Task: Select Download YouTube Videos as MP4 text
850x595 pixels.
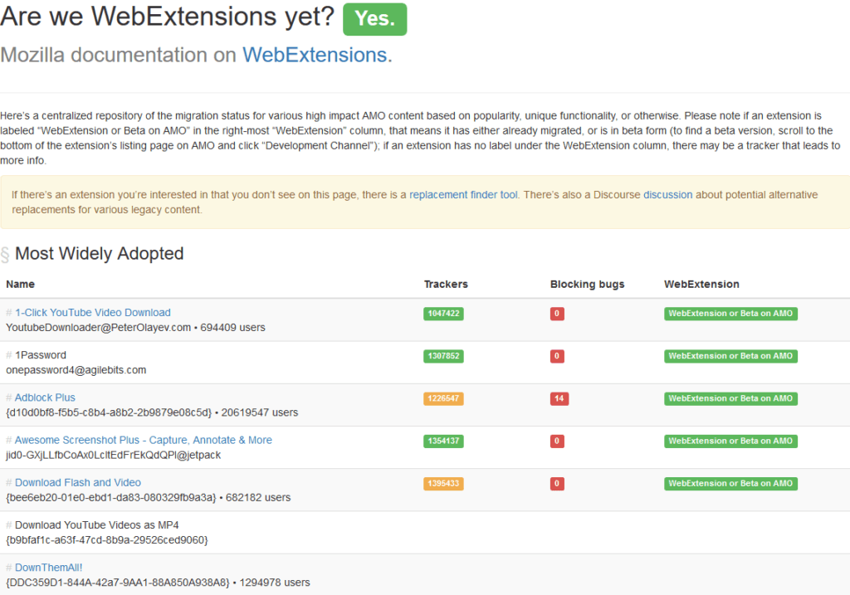Action: [96, 525]
